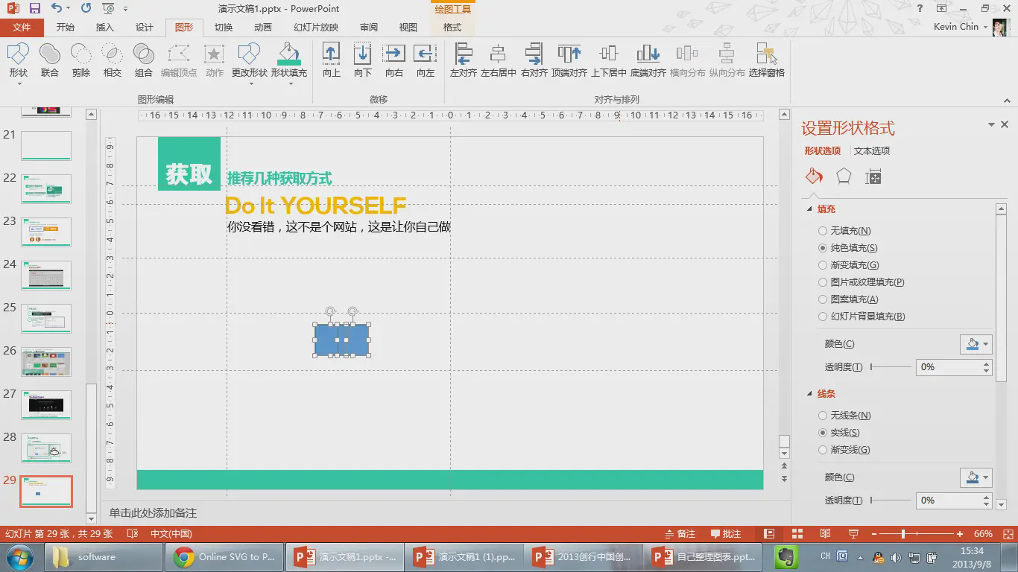Viewport: 1018px width, 572px height.
Task: Collapse the 填充 section header
Action: pos(810,209)
